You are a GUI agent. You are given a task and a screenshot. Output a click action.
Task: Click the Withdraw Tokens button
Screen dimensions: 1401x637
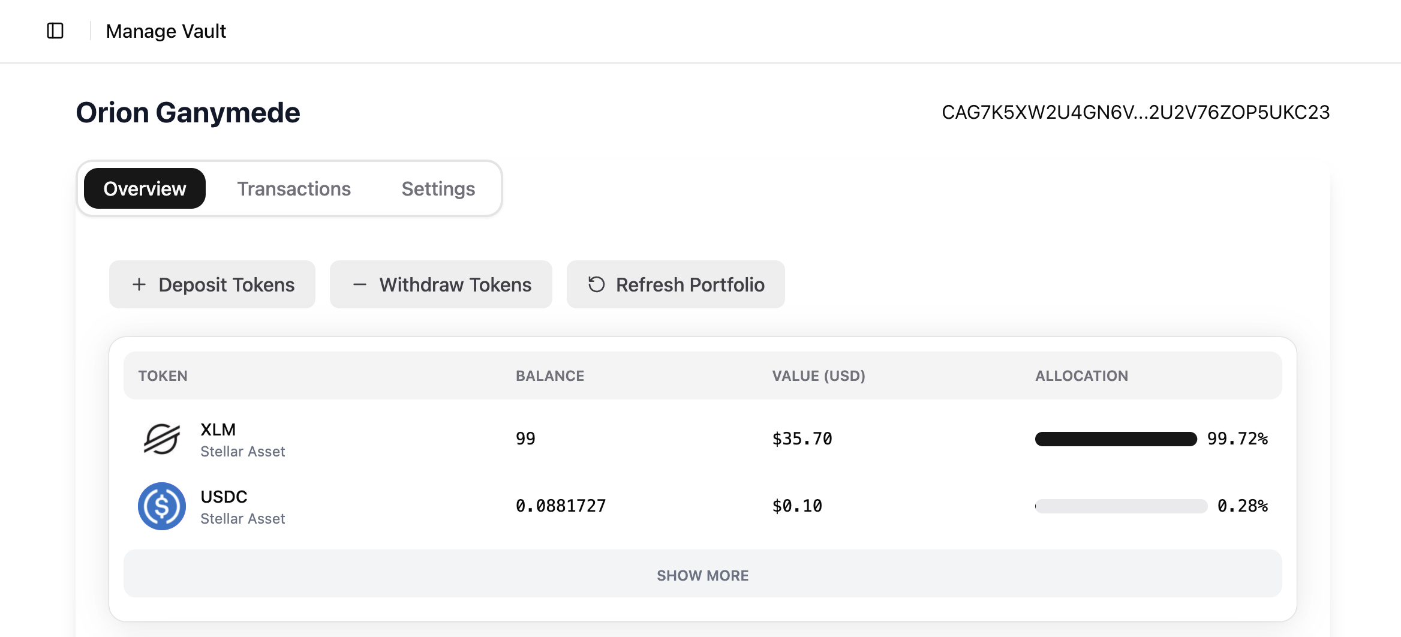441,284
